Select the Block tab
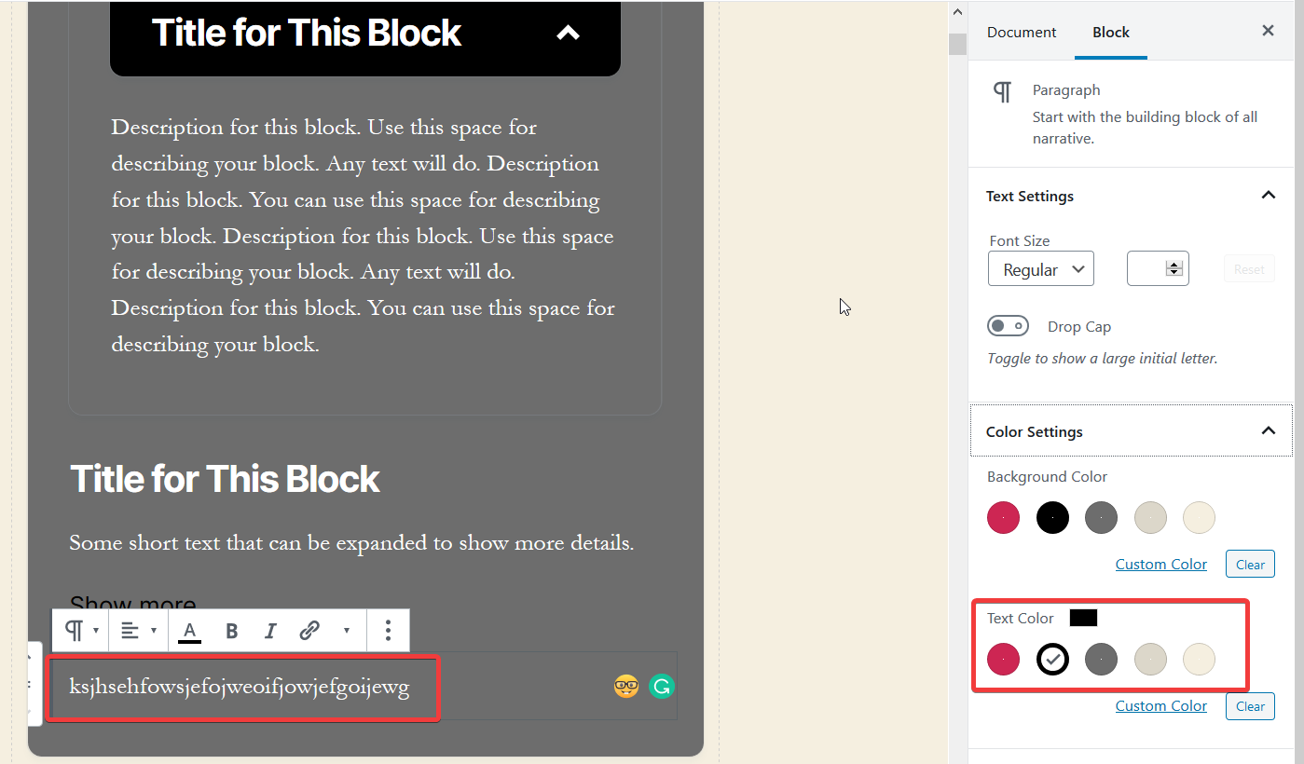This screenshot has height=764, width=1304. pyautogui.click(x=1111, y=32)
